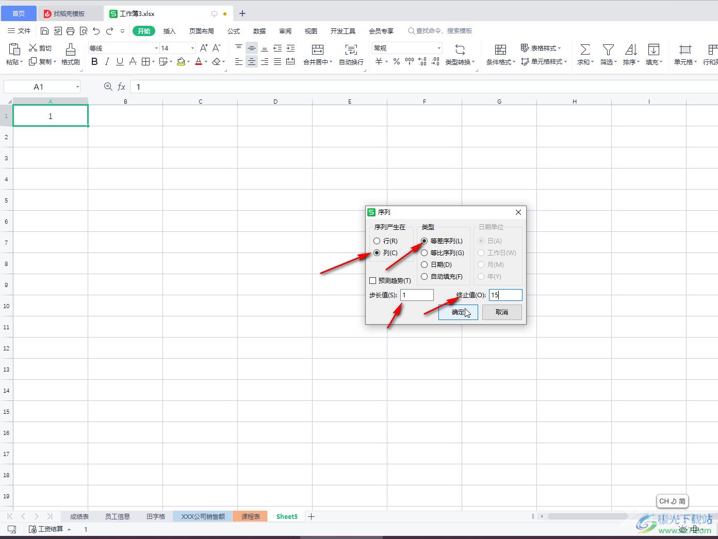Click the Merge and Center icon
The height and width of the screenshot is (539, 718).
pyautogui.click(x=318, y=49)
